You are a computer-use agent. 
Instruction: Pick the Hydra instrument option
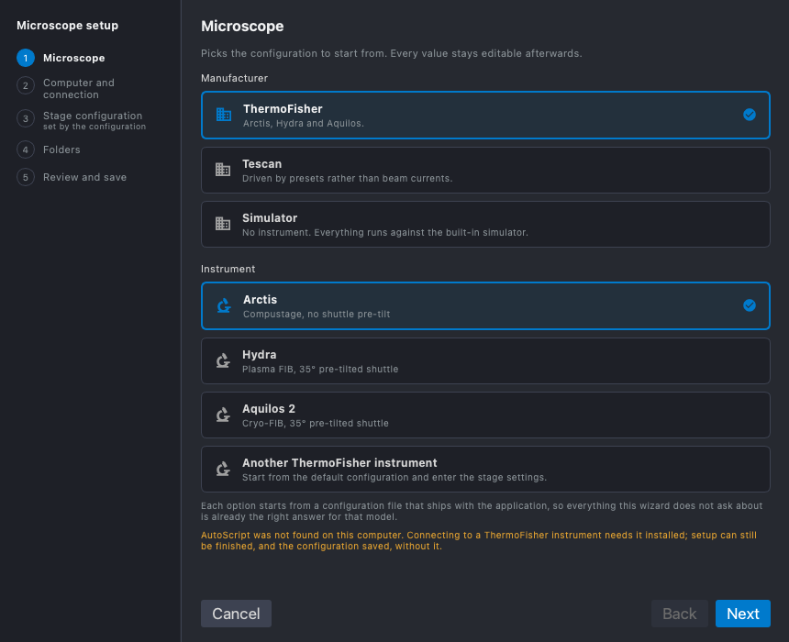click(x=485, y=360)
